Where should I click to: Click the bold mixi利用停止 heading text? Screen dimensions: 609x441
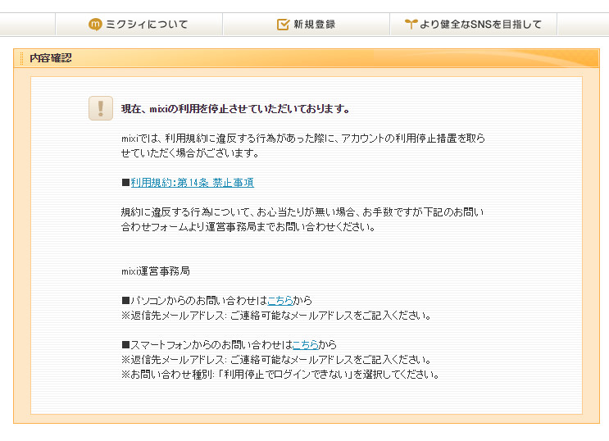click(235, 109)
